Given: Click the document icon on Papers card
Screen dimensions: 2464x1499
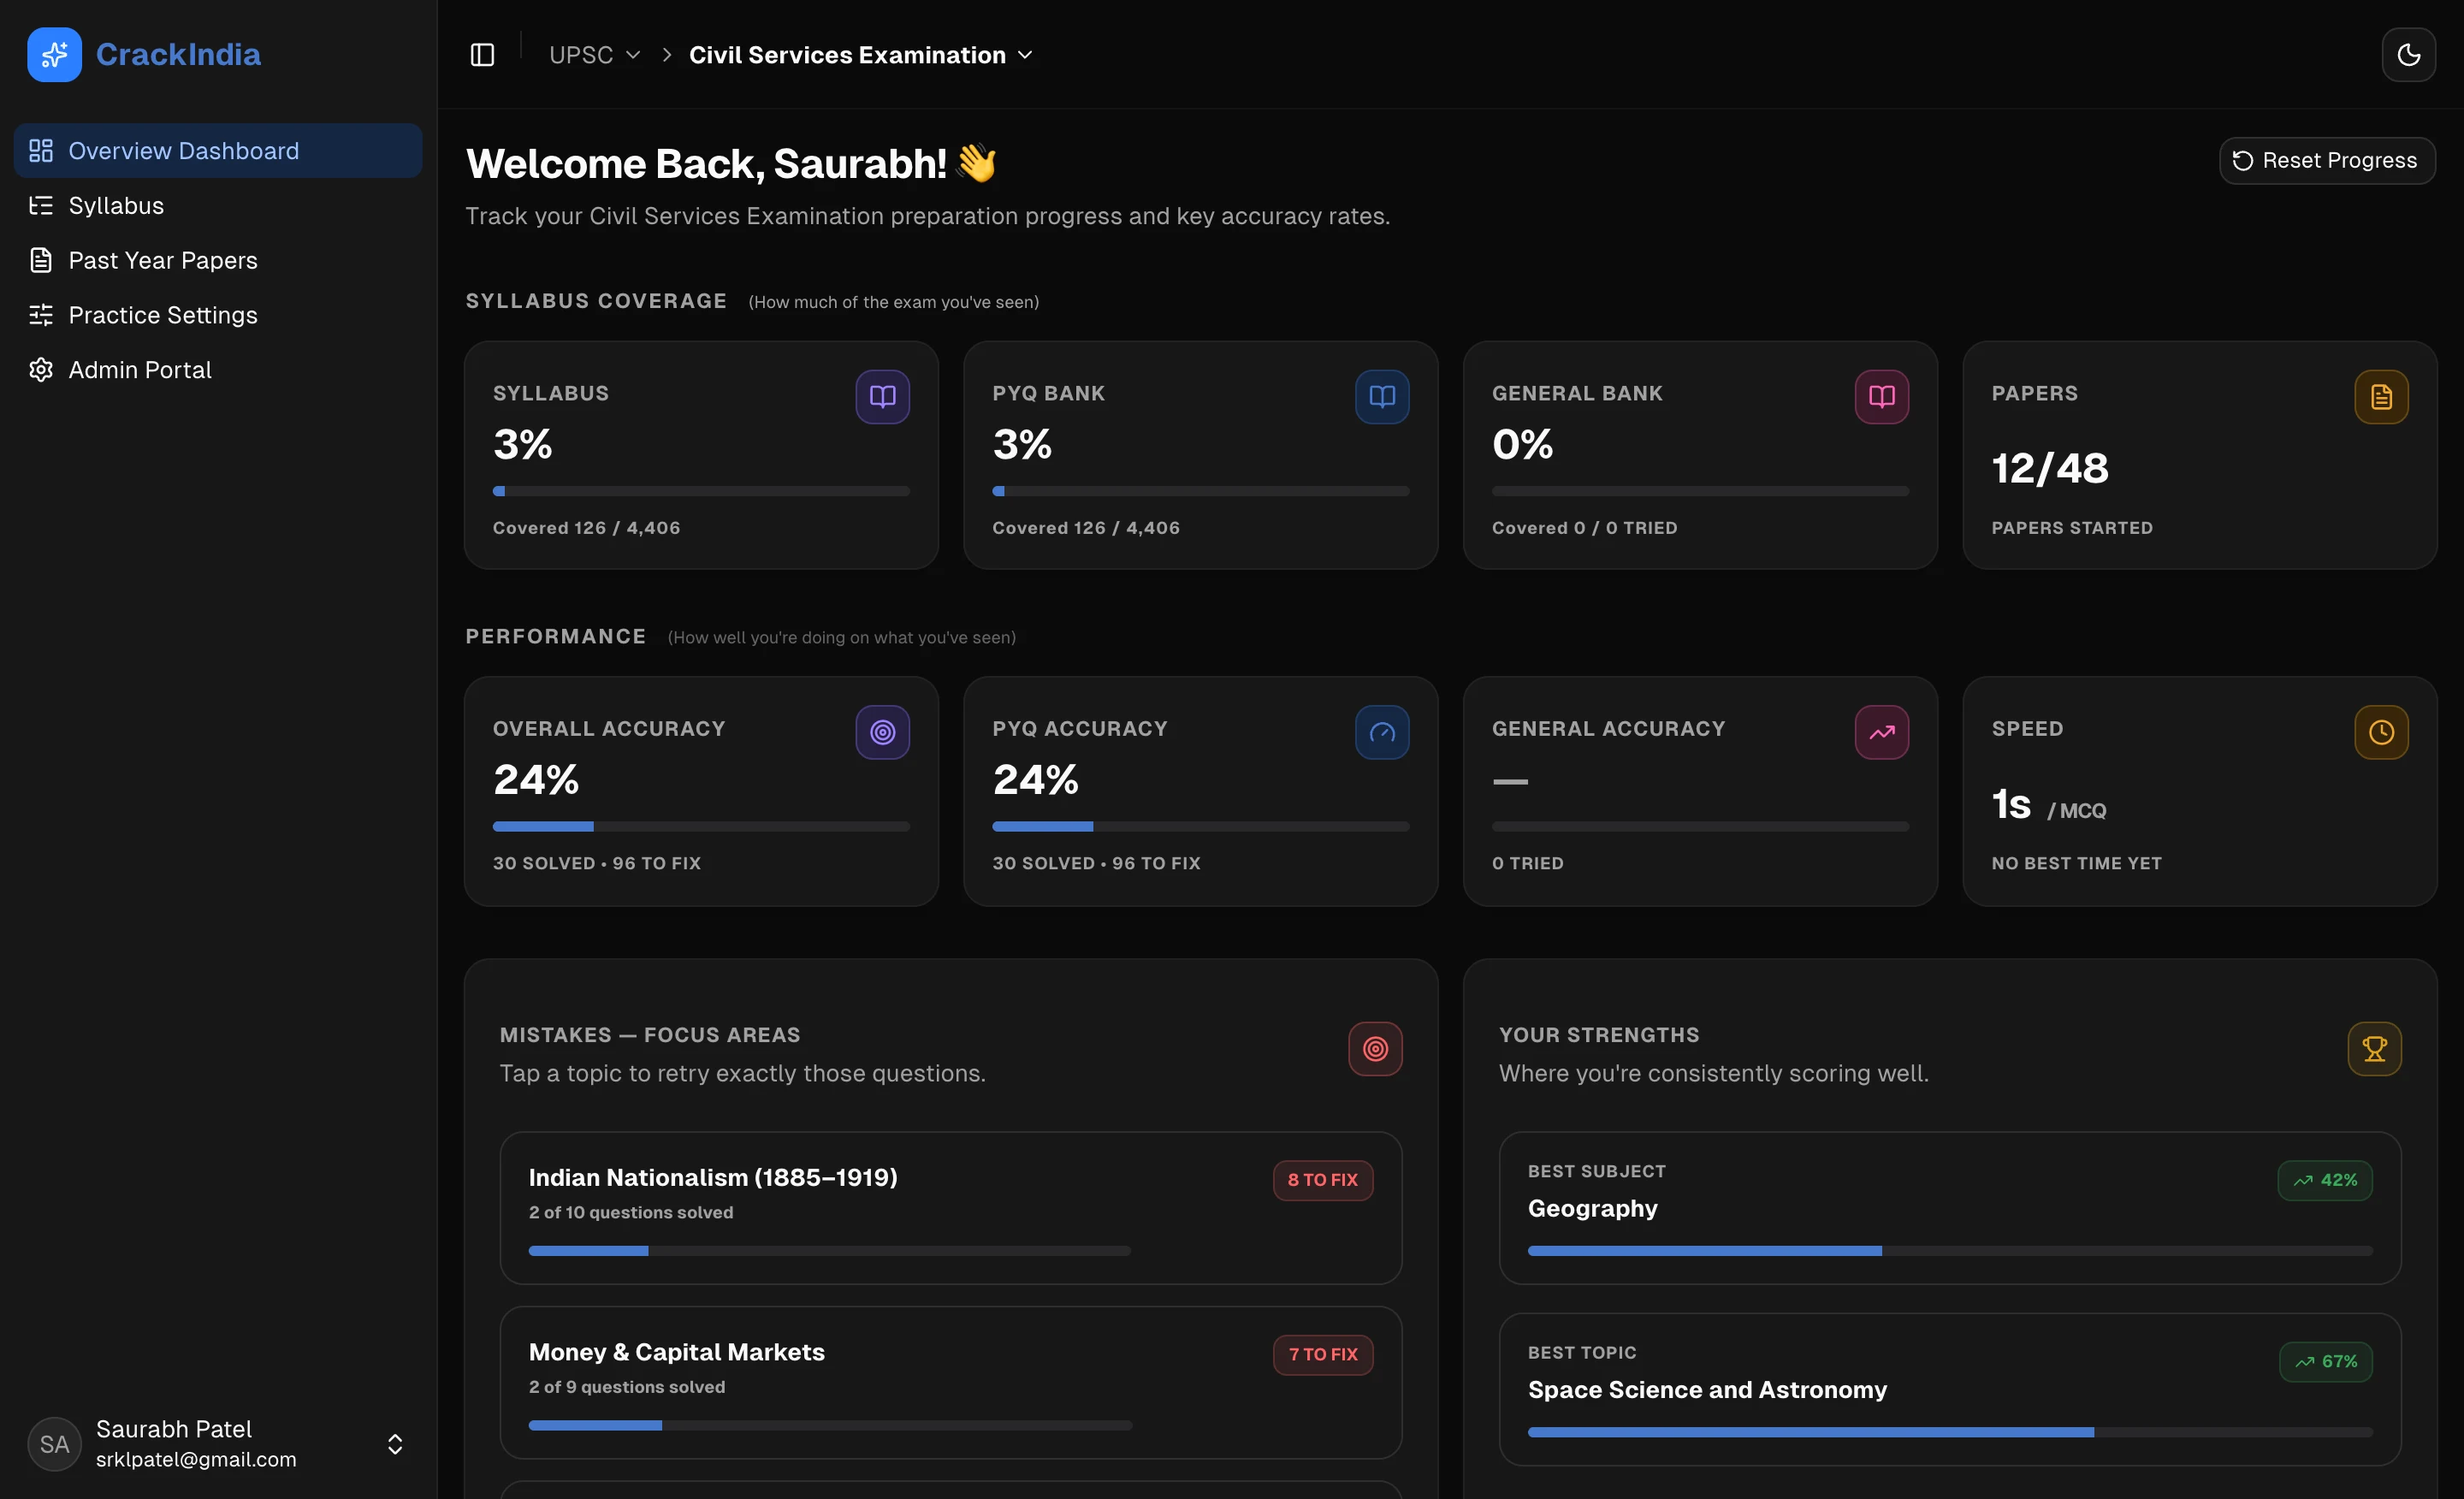Looking at the screenshot, I should (x=2381, y=397).
